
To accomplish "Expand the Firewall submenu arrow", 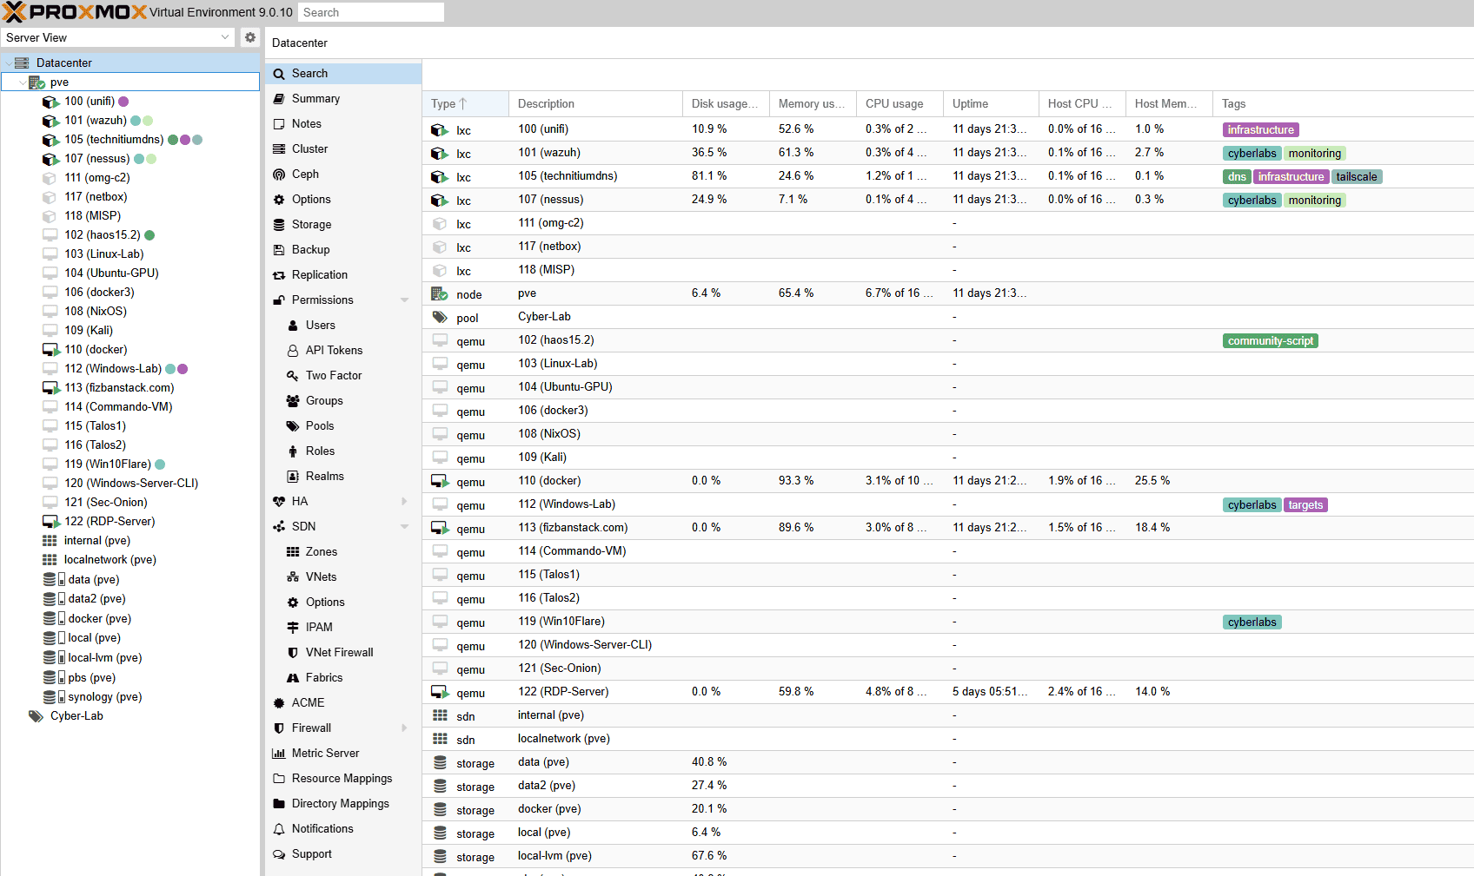I will click(404, 728).
